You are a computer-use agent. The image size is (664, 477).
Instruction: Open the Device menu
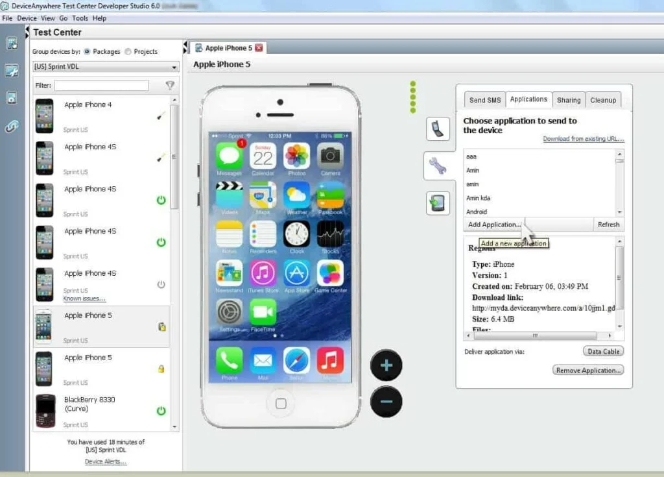click(27, 18)
